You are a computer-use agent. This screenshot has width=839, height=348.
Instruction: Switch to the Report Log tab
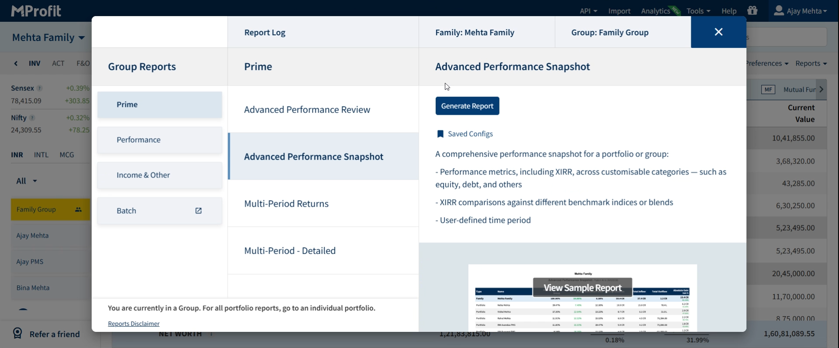tap(265, 32)
